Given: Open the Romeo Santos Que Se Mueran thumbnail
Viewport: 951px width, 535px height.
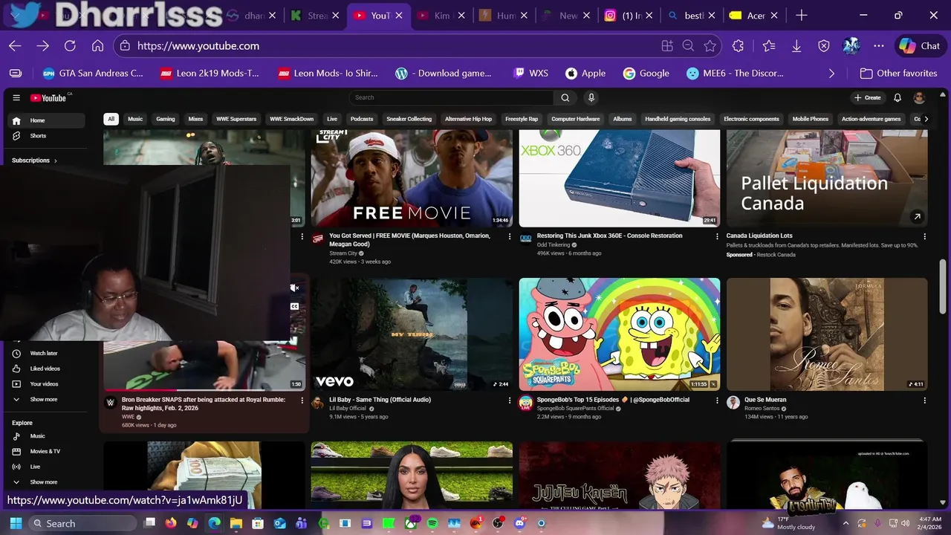Looking at the screenshot, I should click(827, 334).
